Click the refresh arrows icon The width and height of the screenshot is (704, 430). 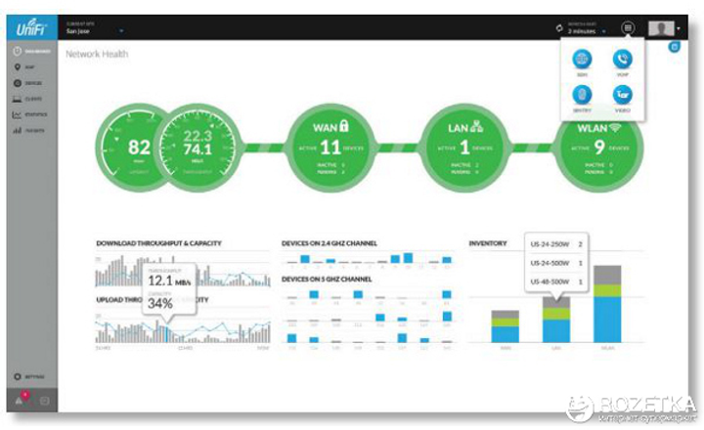click(559, 28)
